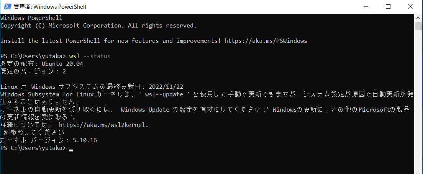Minimize the PowerShell window

point(366,7)
